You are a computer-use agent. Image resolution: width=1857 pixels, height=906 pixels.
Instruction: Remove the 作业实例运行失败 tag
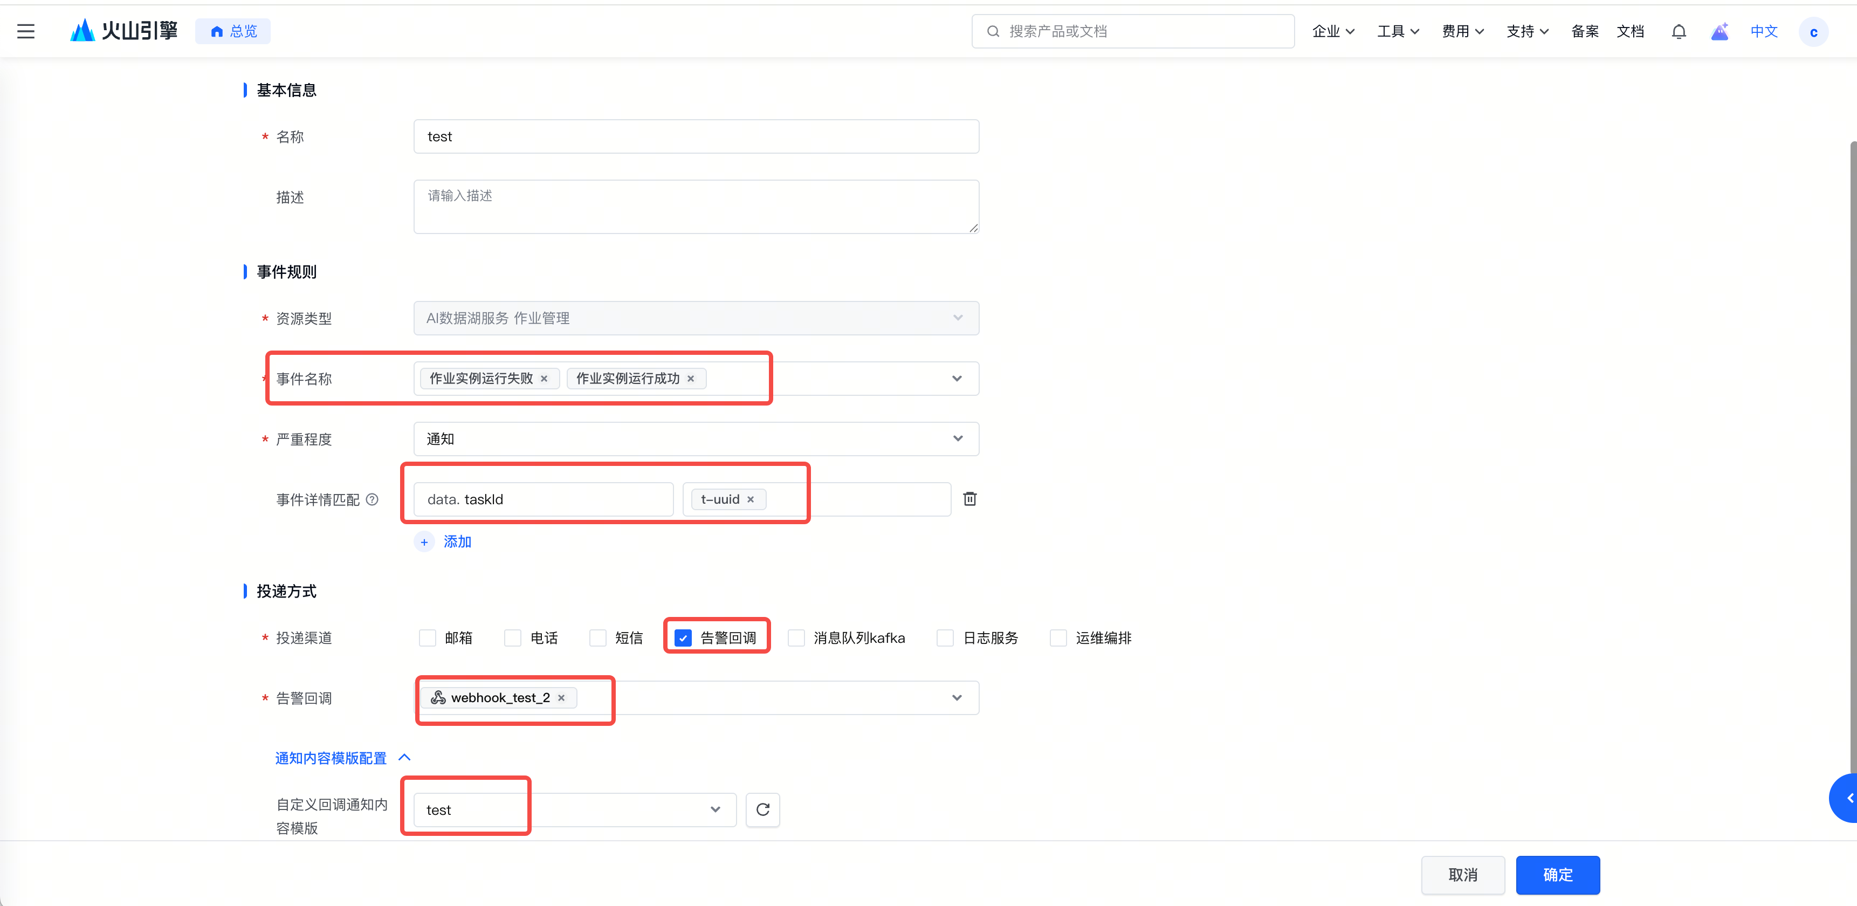(x=544, y=379)
